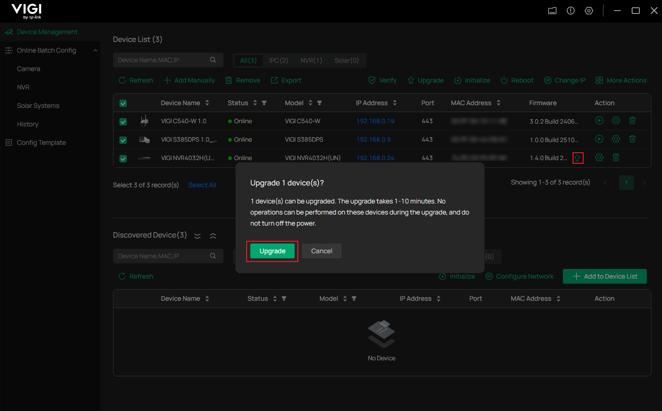
Task: Delete the VIGI S385DPS device via trash icon
Action: pos(632,139)
